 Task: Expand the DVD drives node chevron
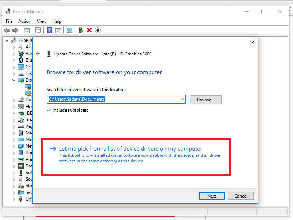(x=14, y=100)
